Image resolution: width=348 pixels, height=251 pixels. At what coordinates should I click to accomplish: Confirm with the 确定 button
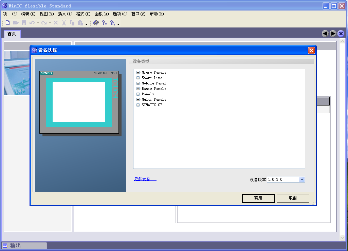(258, 198)
